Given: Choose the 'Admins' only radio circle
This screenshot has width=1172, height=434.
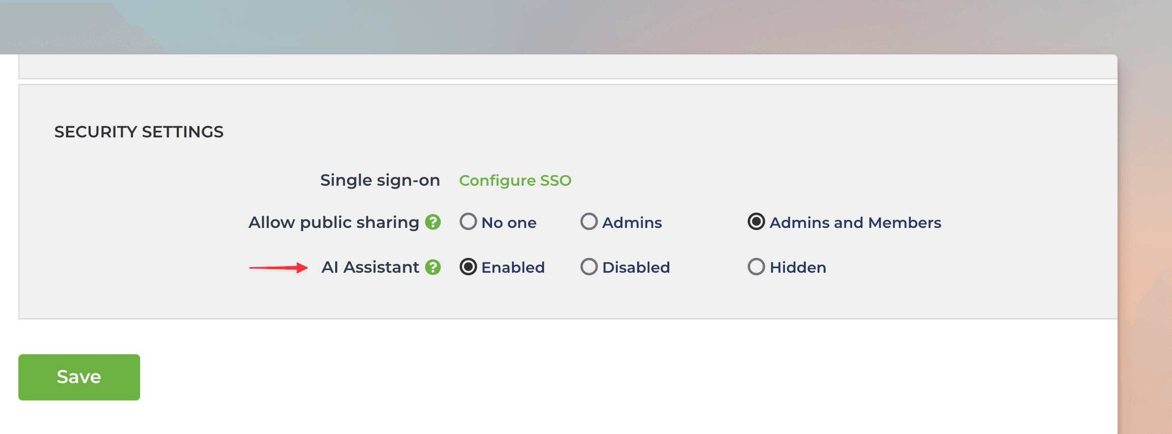Looking at the screenshot, I should point(589,222).
